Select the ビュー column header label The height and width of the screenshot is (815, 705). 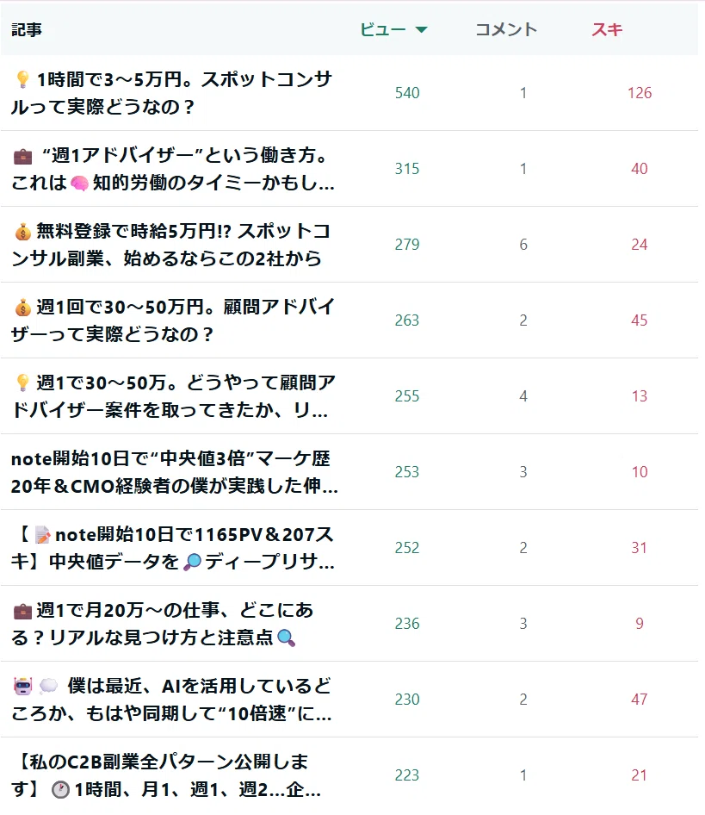coord(383,29)
